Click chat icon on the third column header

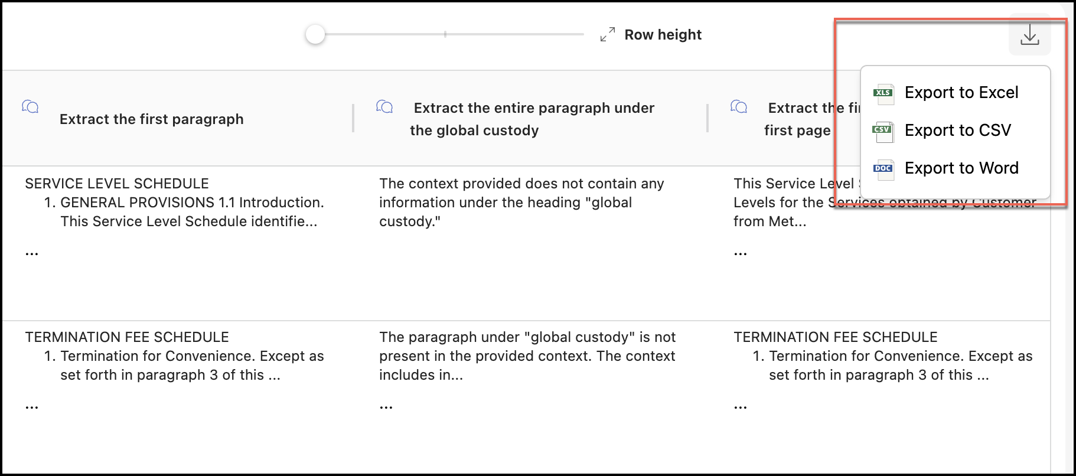coord(739,107)
